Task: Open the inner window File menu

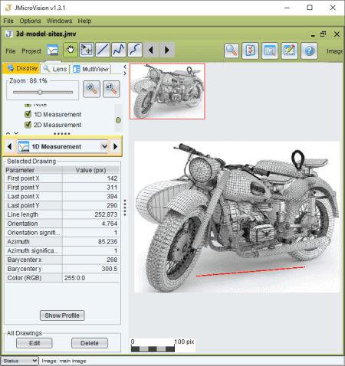Action: coord(11,51)
